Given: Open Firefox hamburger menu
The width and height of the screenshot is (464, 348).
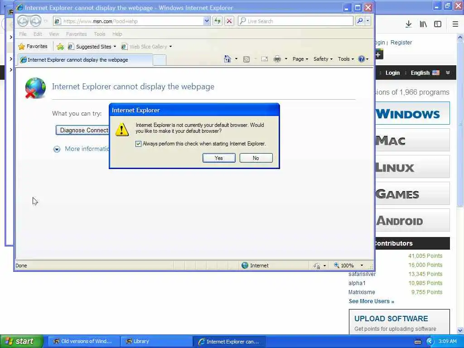Looking at the screenshot, I should click(455, 24).
